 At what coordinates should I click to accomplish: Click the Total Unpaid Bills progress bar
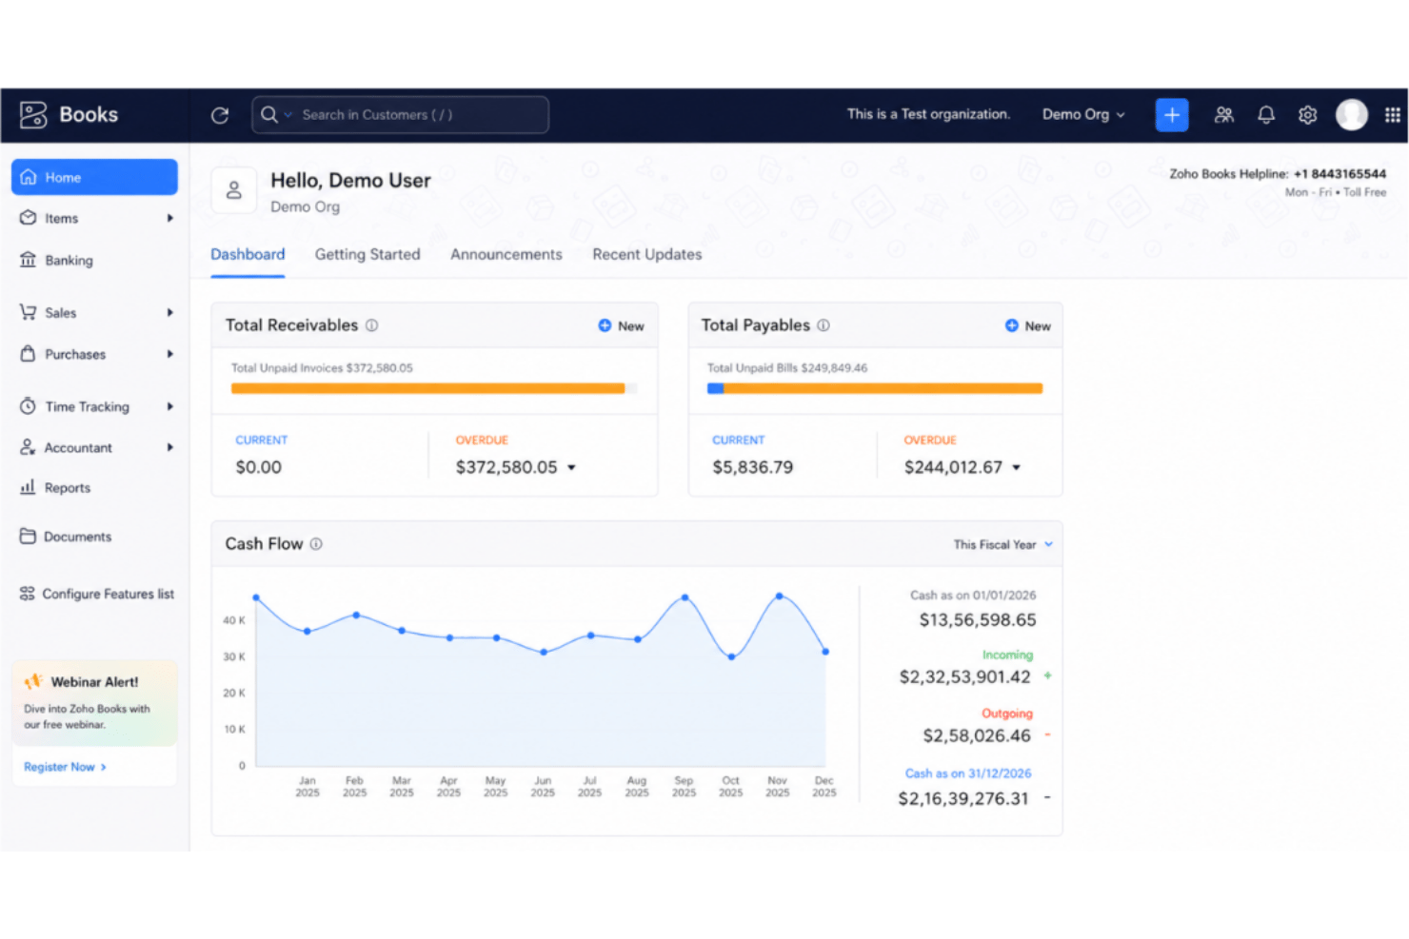(x=875, y=388)
